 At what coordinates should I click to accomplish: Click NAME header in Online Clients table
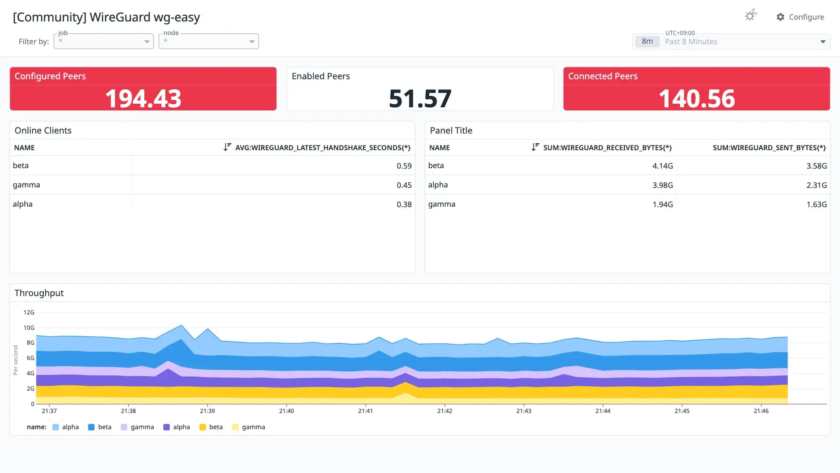point(24,148)
